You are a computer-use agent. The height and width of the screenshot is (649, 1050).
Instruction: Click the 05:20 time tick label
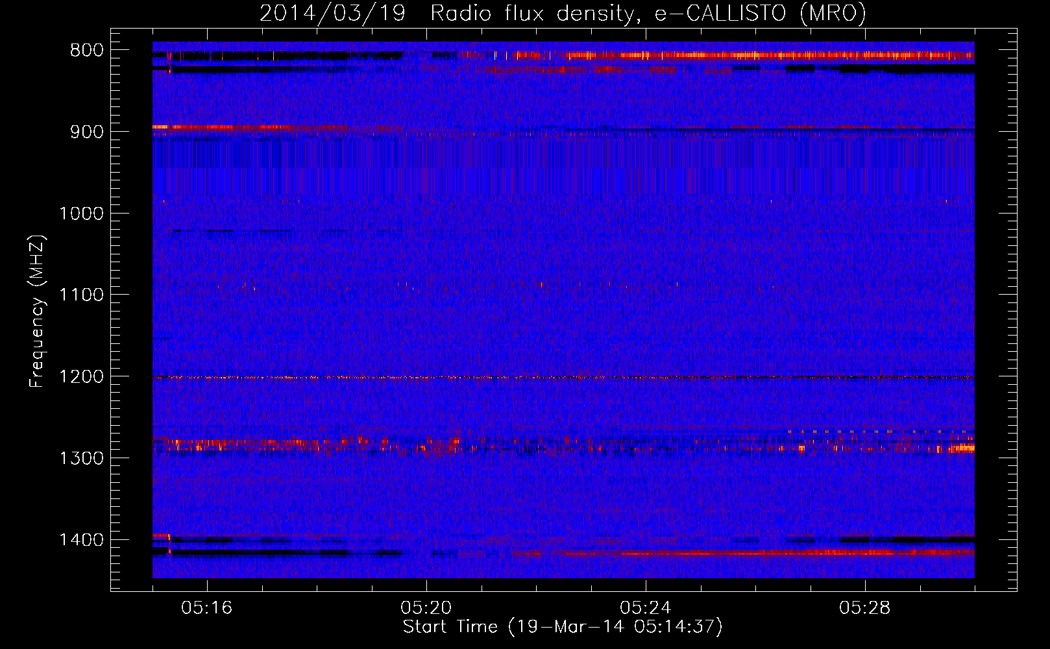[x=426, y=608]
